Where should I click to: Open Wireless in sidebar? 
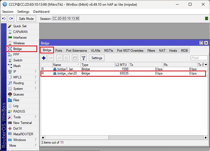[x=23, y=43]
